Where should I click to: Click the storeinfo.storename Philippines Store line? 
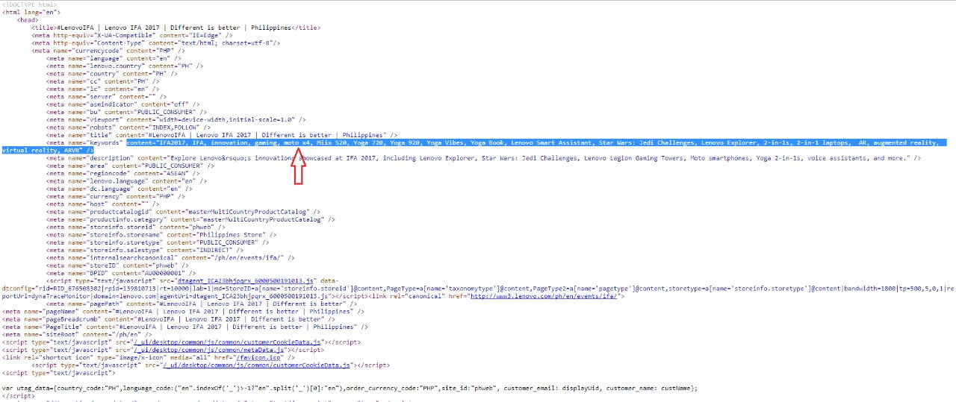click(161, 234)
